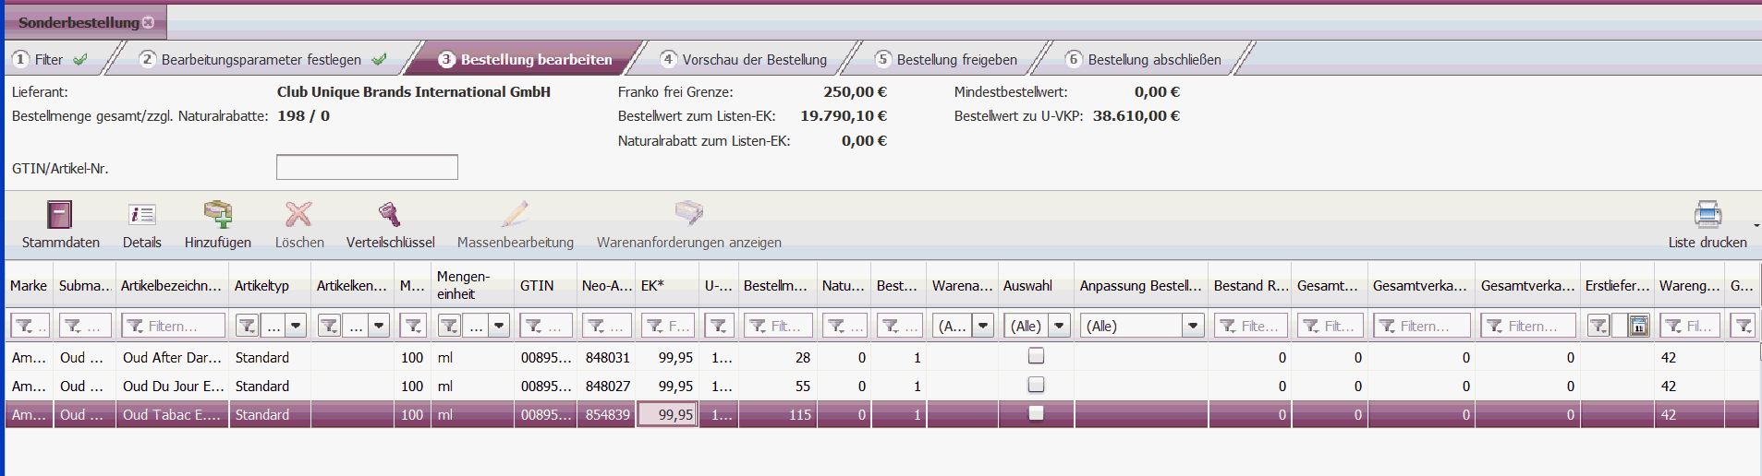
Task: Click the funnel icon under M... column
Action: pos(413,326)
